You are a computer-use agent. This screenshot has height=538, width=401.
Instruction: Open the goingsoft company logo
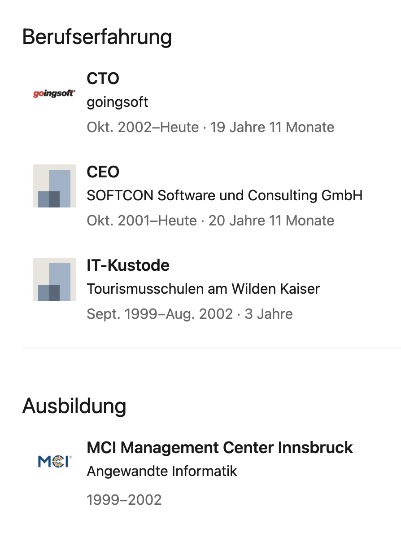(x=54, y=93)
